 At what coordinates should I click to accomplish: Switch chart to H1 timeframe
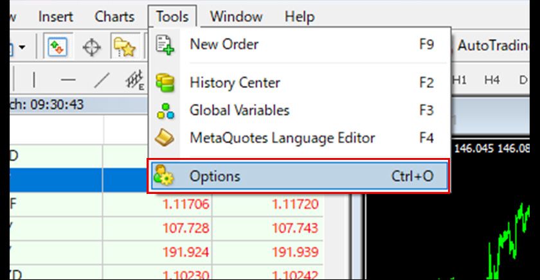tap(460, 80)
